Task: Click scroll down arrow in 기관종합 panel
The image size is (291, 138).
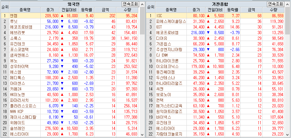Action: (x=288, y=135)
